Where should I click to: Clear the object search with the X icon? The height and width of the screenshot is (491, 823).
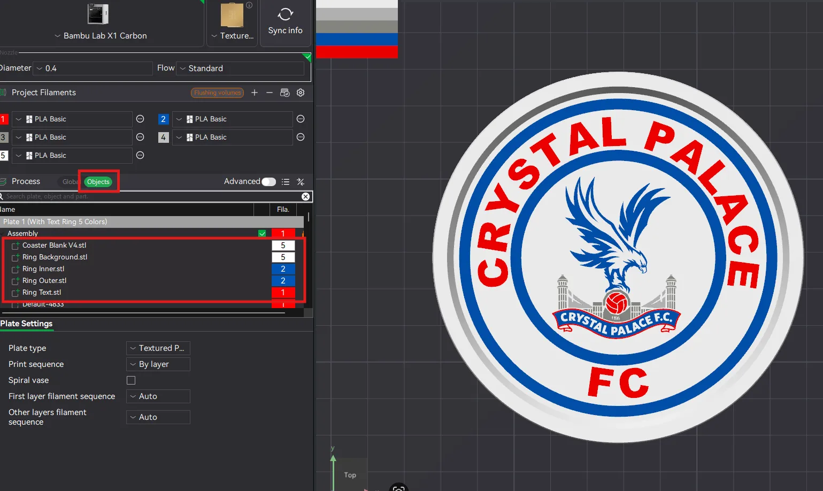(305, 196)
